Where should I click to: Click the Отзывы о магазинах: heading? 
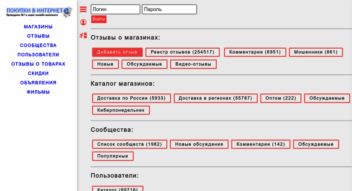tap(125, 37)
